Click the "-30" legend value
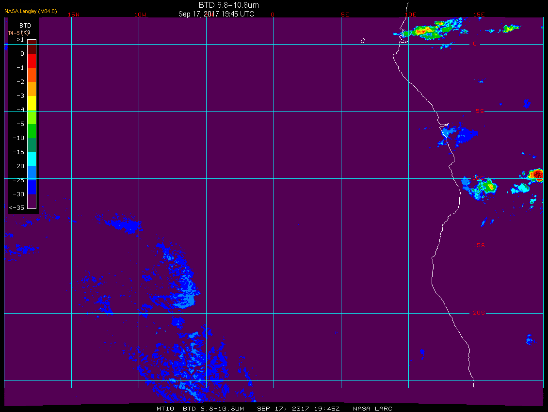This screenshot has height=412, width=548. 18,194
